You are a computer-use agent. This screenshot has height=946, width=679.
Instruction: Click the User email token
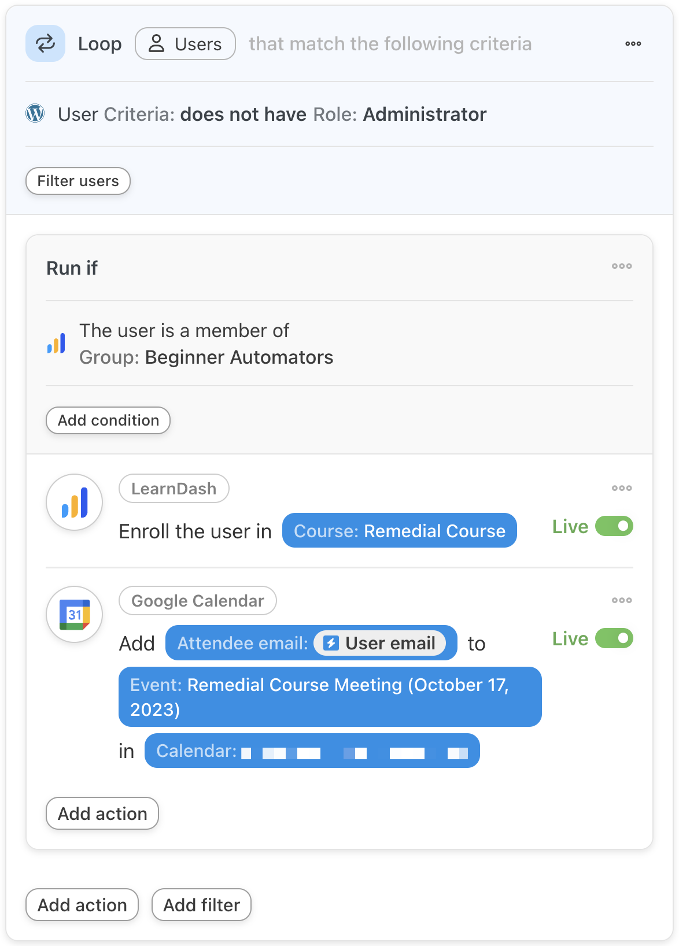380,643
